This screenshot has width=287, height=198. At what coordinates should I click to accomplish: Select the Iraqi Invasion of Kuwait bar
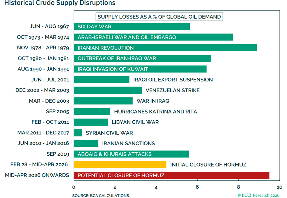coord(140,69)
